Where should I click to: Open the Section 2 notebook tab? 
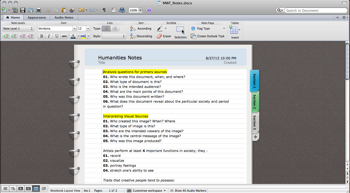click(255, 101)
